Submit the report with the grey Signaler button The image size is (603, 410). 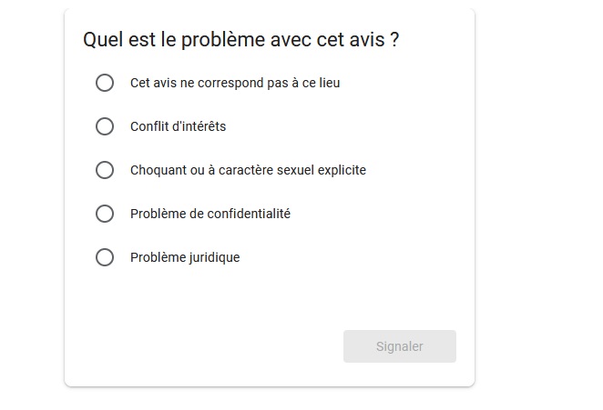pos(399,346)
